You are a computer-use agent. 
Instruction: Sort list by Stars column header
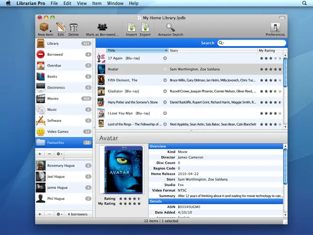(x=213, y=51)
